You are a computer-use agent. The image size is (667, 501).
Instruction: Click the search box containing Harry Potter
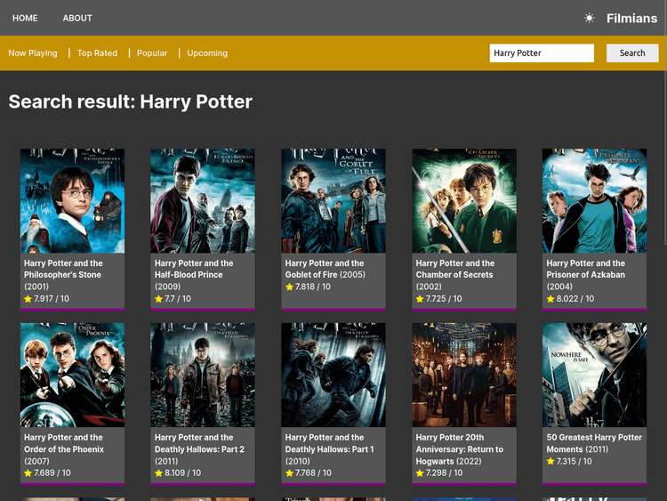pos(542,53)
